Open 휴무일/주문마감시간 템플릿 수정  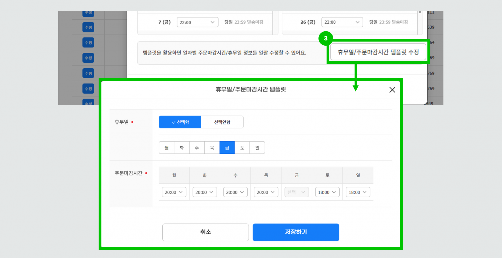tap(378, 52)
